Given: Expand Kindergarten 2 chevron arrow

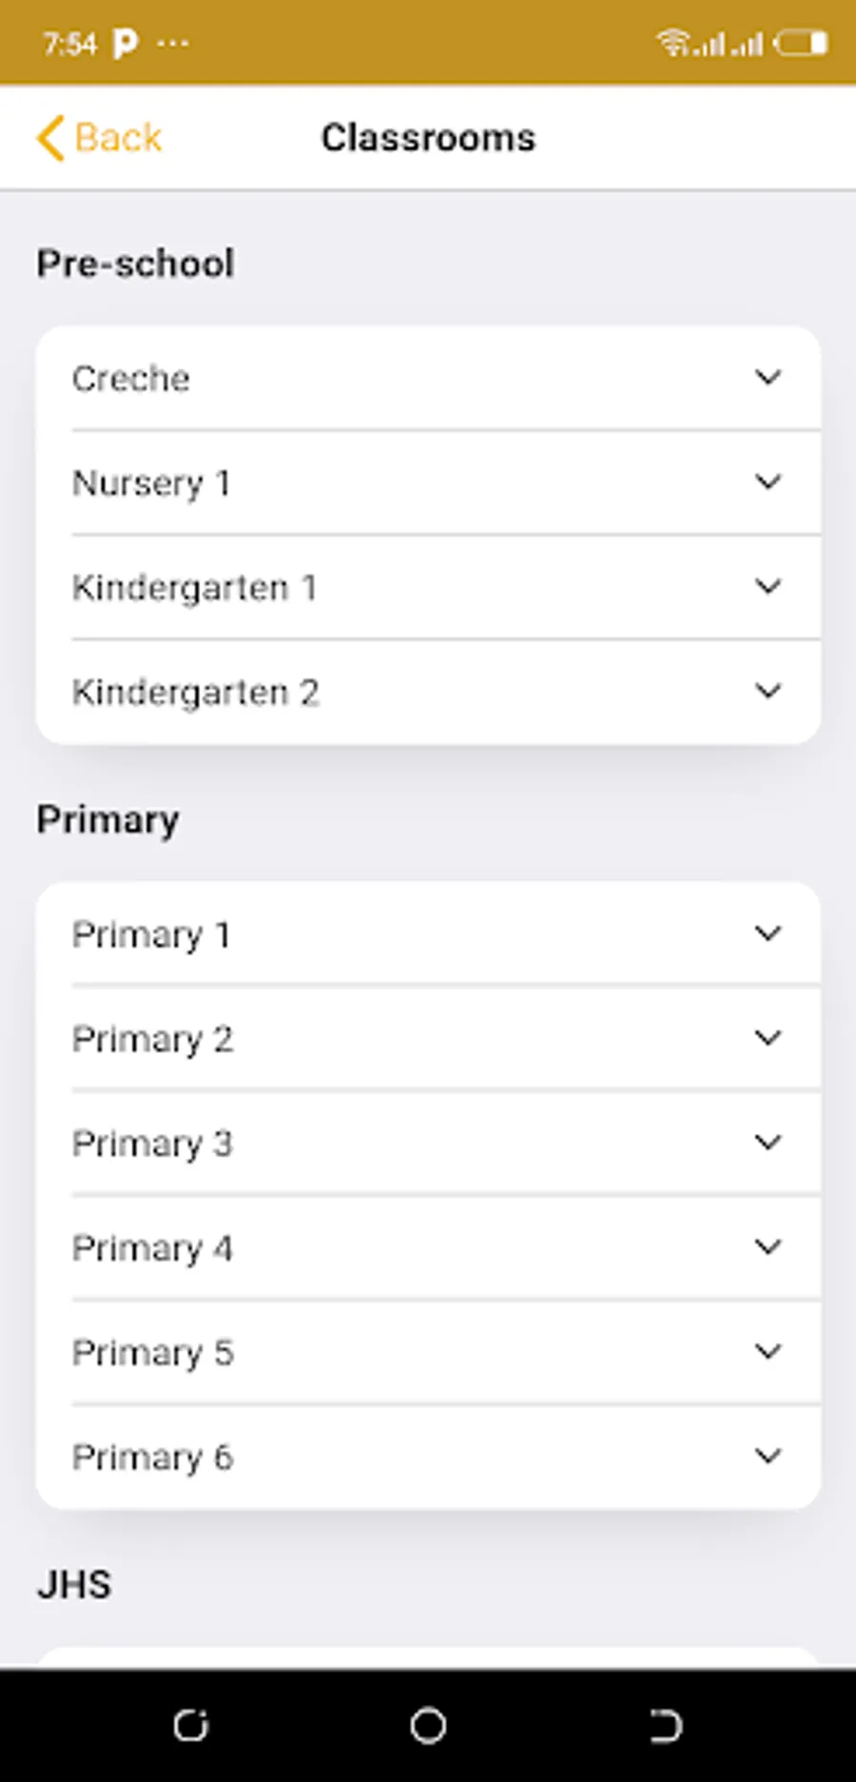Looking at the screenshot, I should coord(768,692).
